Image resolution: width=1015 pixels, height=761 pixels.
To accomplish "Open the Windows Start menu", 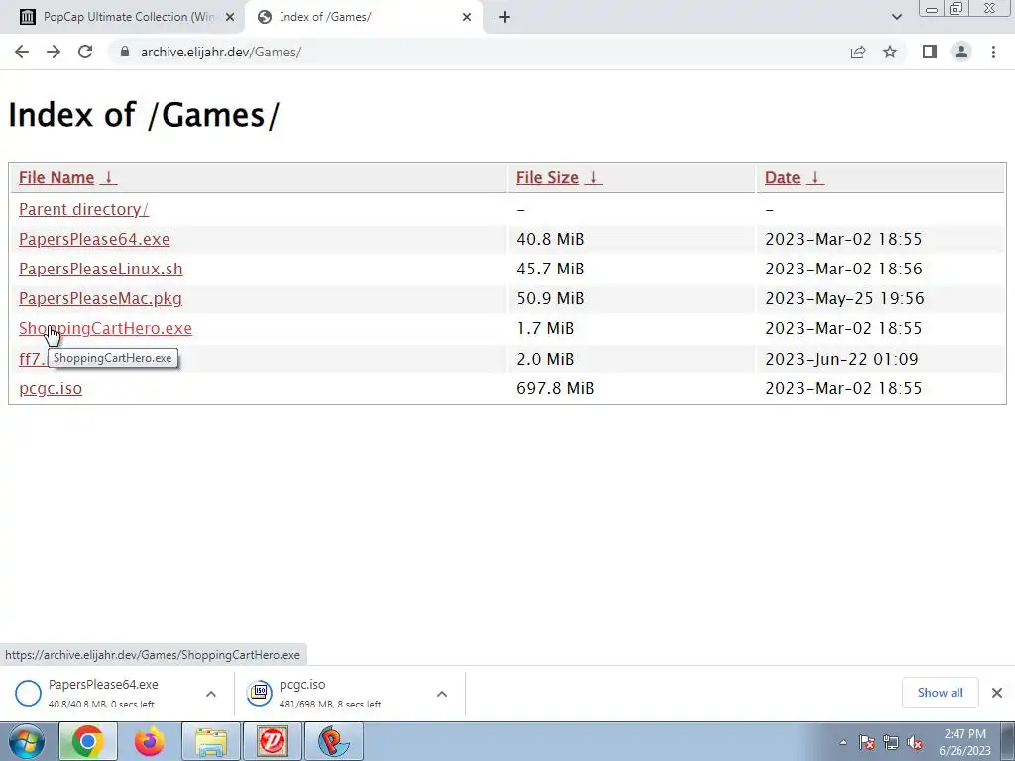I will coord(26,741).
